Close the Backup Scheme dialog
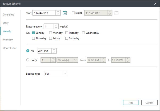The width and height of the screenshot is (160, 111). pos(155,4)
